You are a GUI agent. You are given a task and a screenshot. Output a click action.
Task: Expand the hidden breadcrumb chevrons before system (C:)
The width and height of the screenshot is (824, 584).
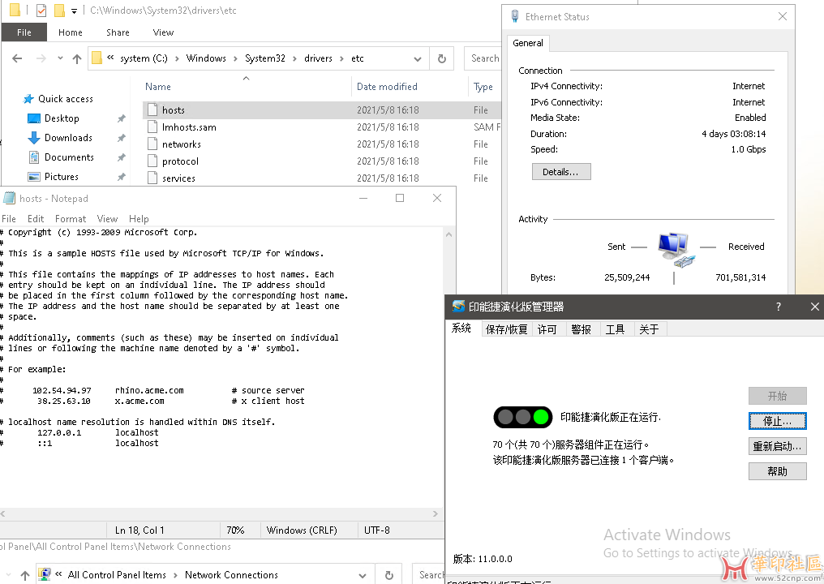coord(110,58)
